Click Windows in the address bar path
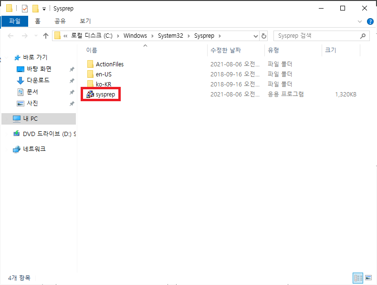This screenshot has height=285, width=377. point(135,36)
